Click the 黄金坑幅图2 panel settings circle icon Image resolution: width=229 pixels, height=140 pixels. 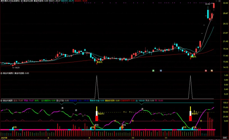click(1, 73)
